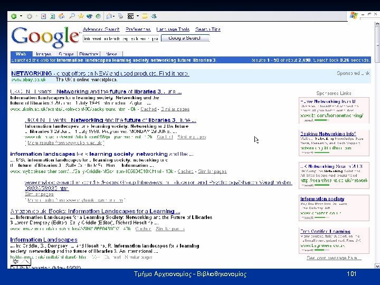Refresh the page using the toolbar icon
Viewport: 380px width, 285px height.
coord(52,16)
